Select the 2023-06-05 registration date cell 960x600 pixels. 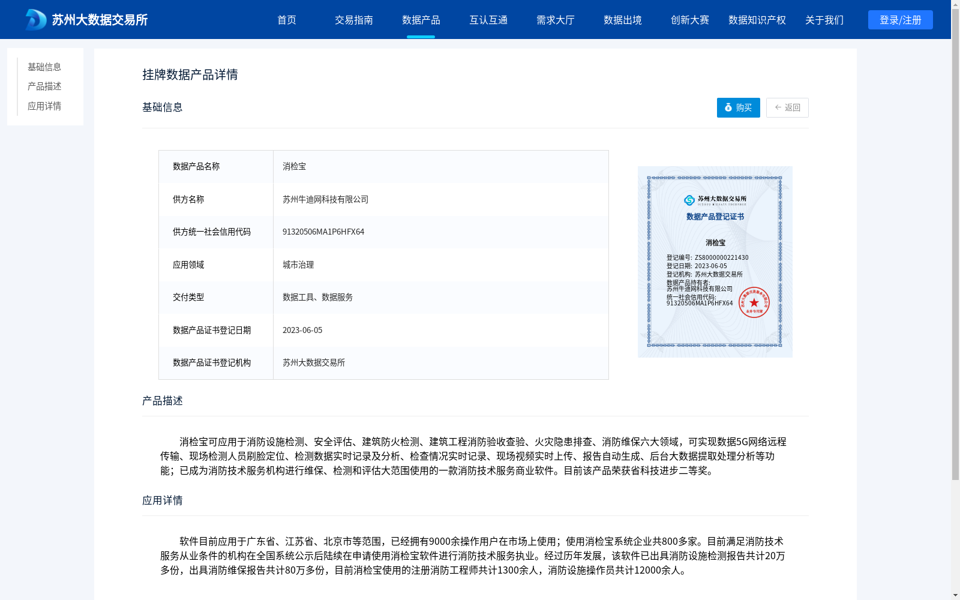(x=441, y=330)
